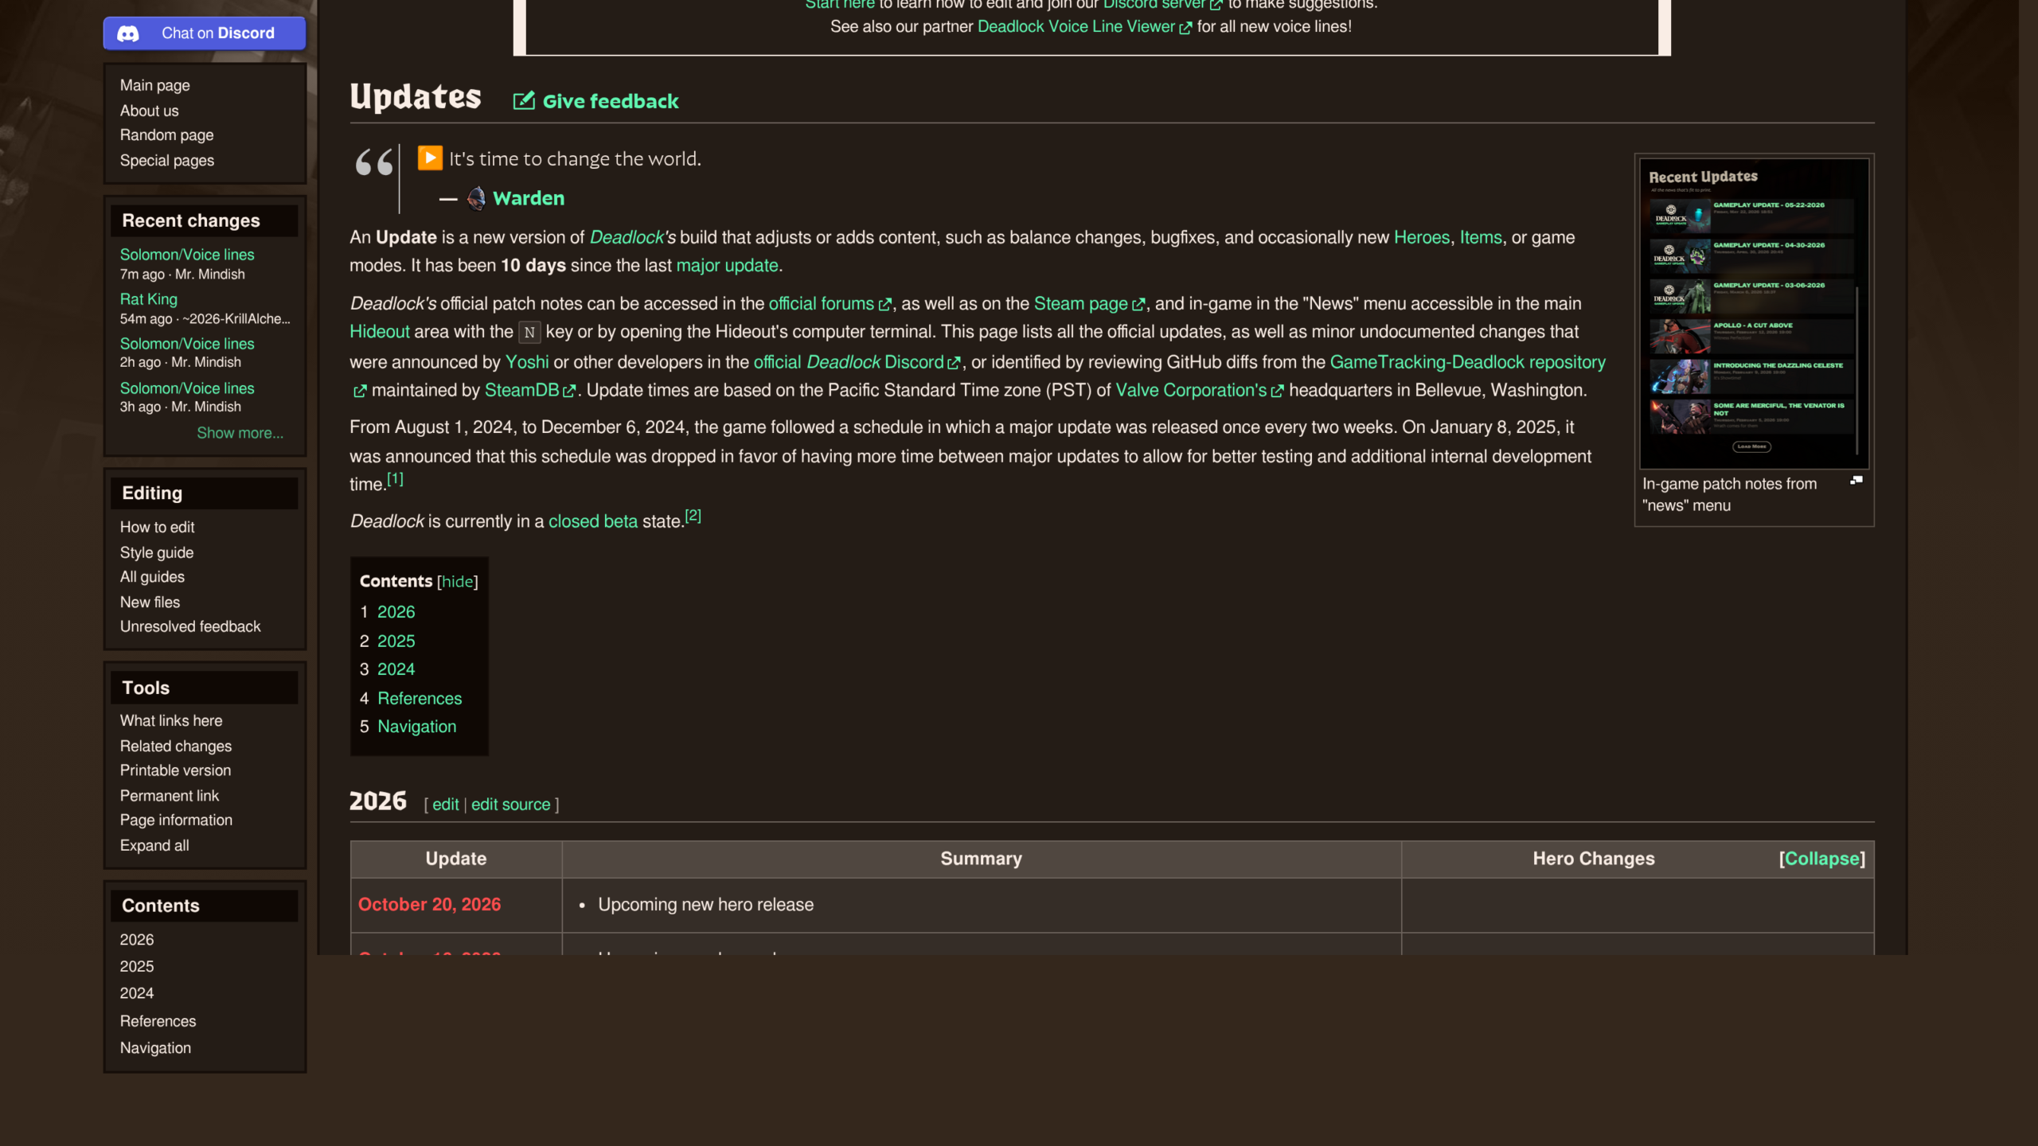Image resolution: width=2038 pixels, height=1146 pixels.
Task: Open the Warden hero portrait icon
Action: (476, 198)
